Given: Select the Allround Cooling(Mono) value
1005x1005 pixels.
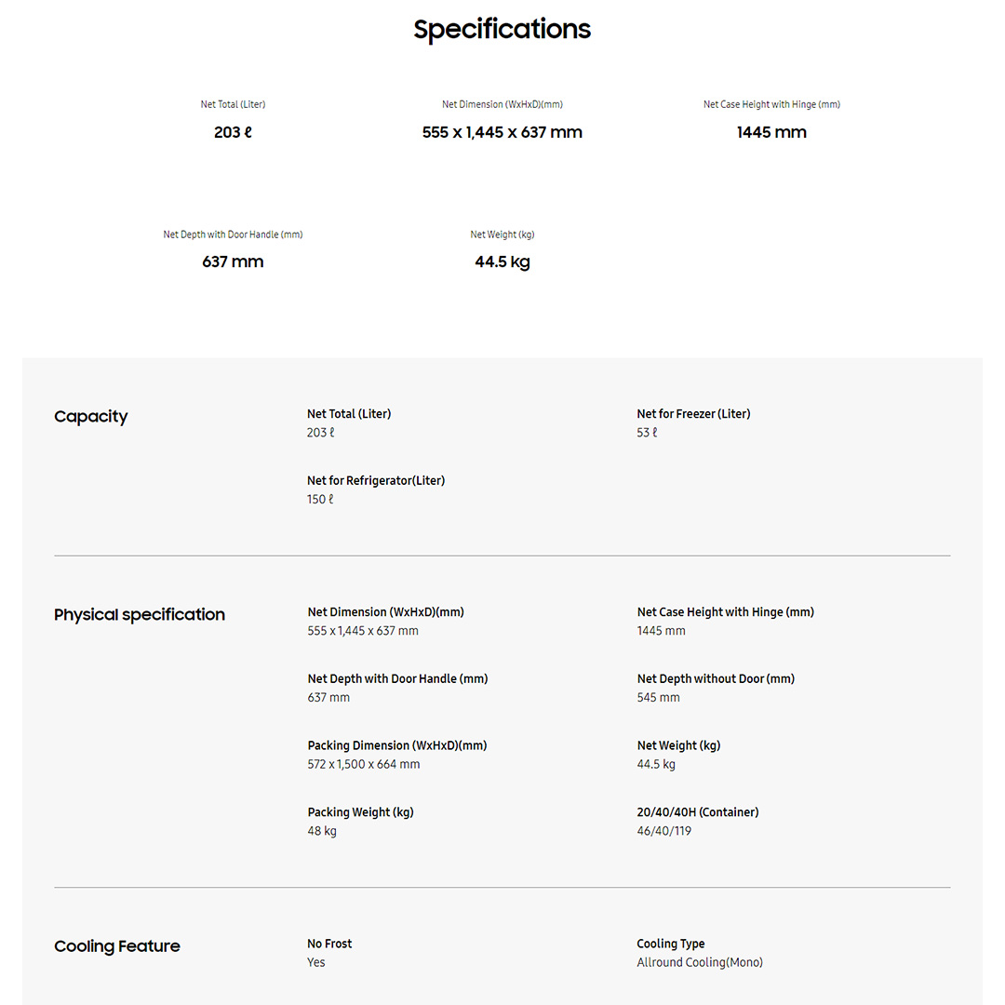Looking at the screenshot, I should 699,963.
